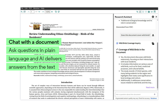Open the Window menu

pos(36,8)
